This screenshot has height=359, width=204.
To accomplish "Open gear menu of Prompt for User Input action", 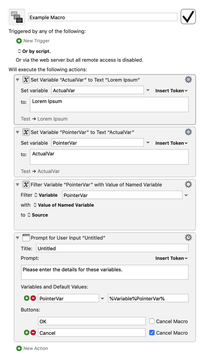I will [188, 238].
